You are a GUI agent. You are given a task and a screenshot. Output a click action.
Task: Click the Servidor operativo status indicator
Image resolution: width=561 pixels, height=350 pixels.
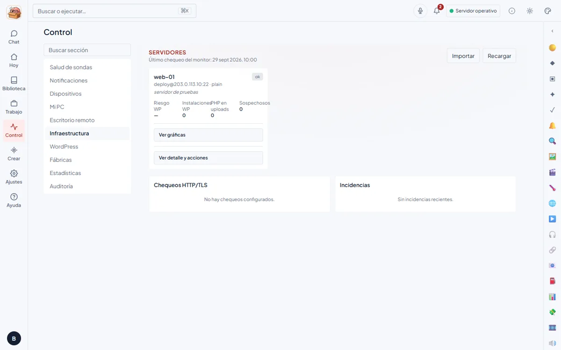[473, 11]
